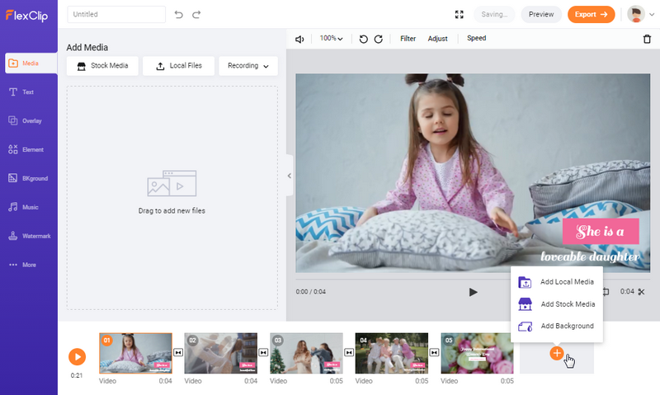Open the 100% zoom dropdown
This screenshot has height=395, width=660.
tap(331, 38)
